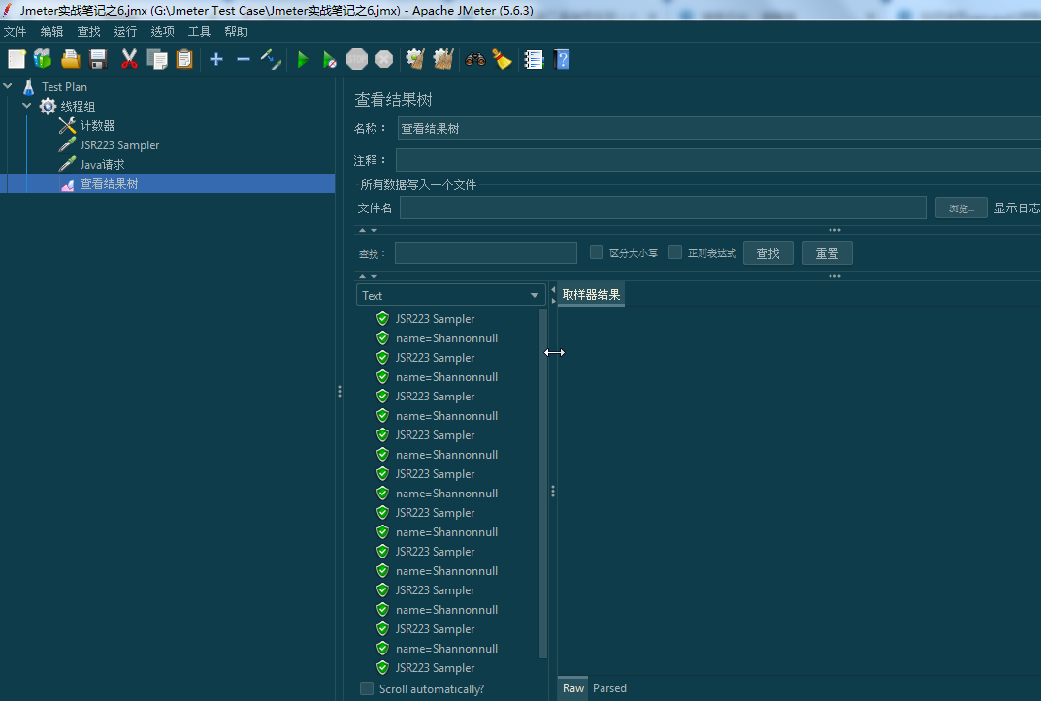Click the 注释 comments input field
This screenshot has height=701, width=1041.
tap(718, 160)
